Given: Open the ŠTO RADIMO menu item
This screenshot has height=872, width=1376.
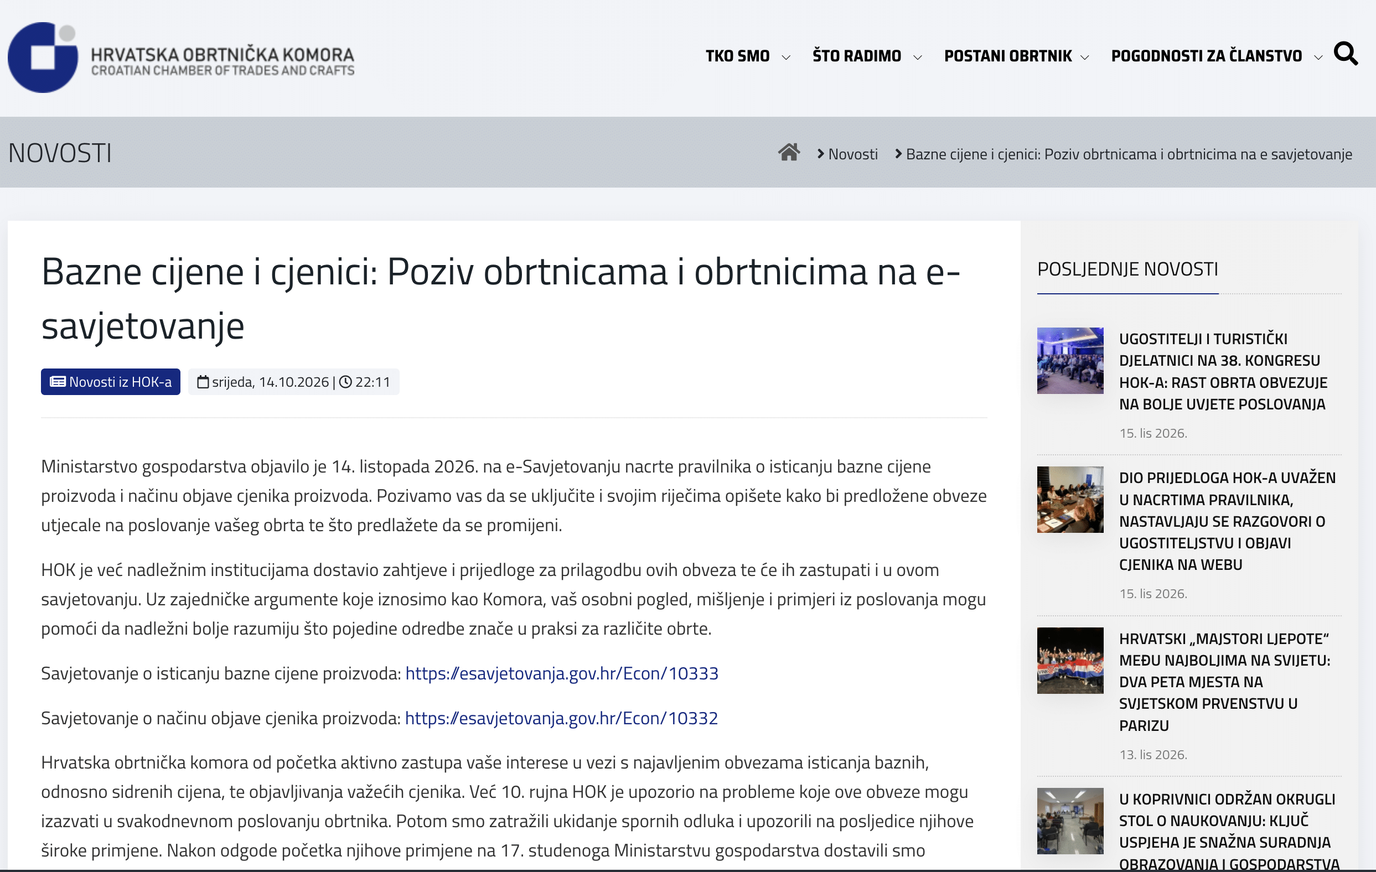Looking at the screenshot, I should [x=857, y=56].
